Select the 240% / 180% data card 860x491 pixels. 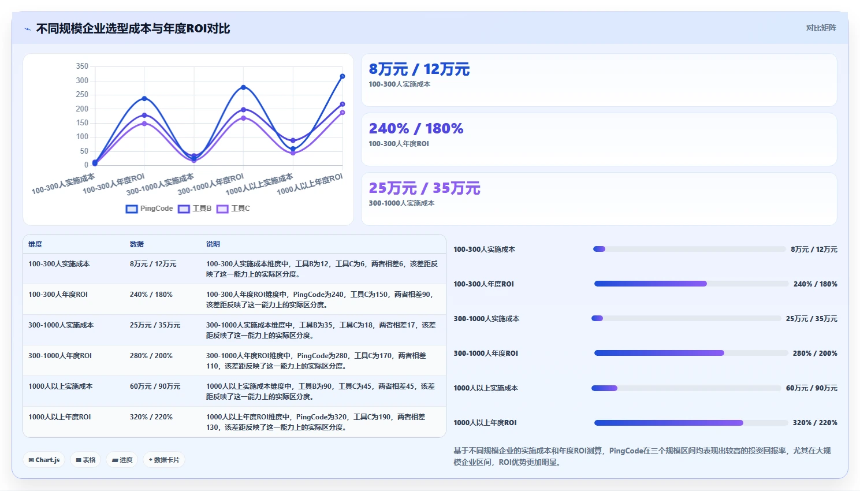(x=599, y=140)
